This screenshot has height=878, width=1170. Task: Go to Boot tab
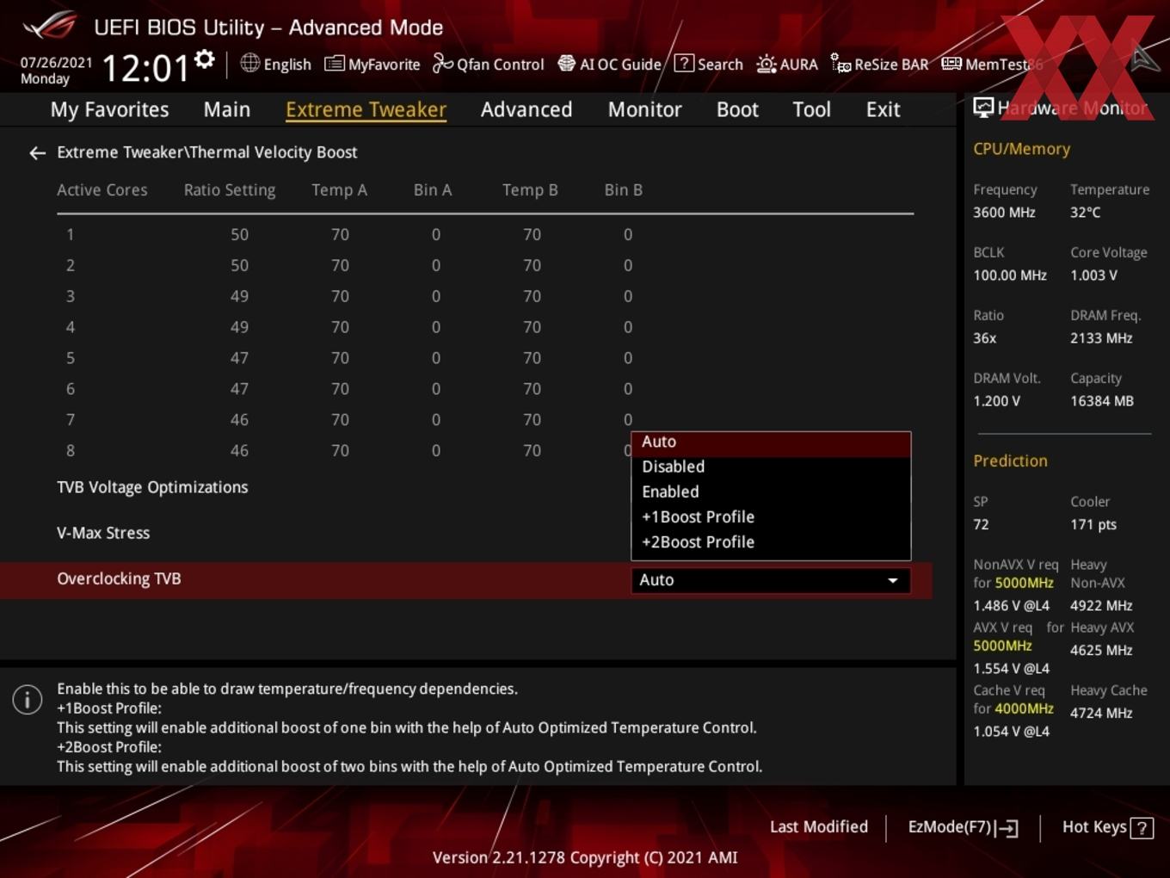(x=737, y=109)
